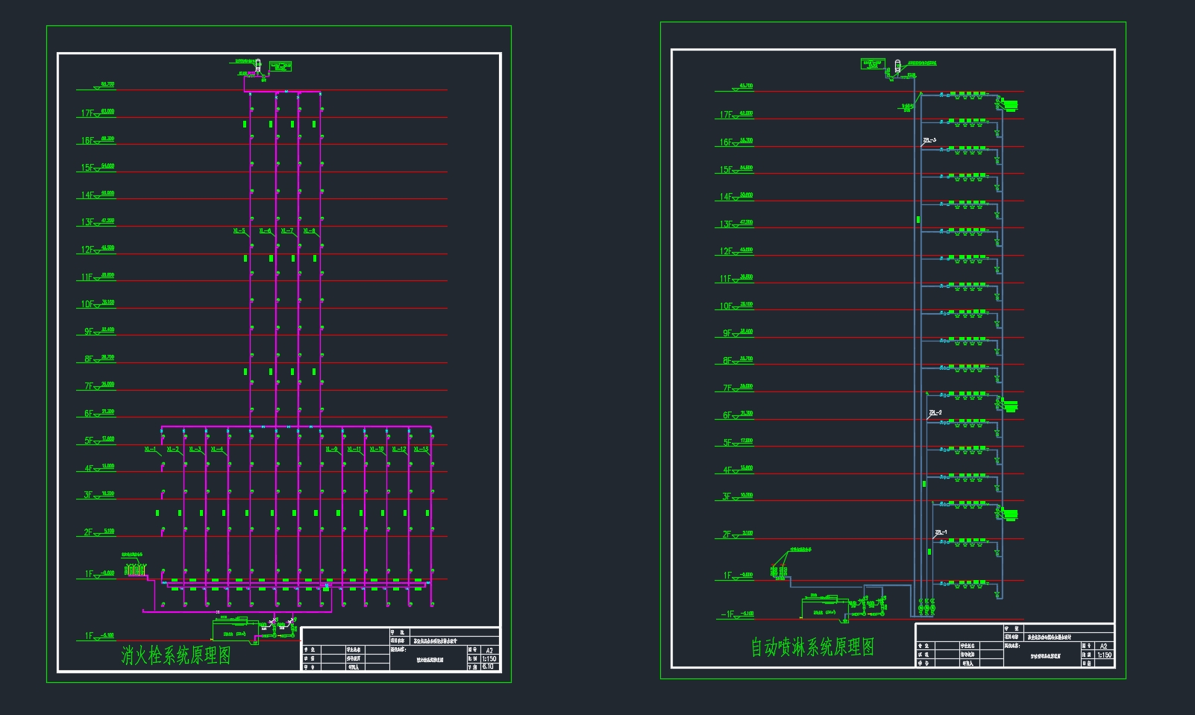Image resolution: width=1195 pixels, height=715 pixels.
Task: Select the XL-13 riser label
Action: click(x=421, y=450)
